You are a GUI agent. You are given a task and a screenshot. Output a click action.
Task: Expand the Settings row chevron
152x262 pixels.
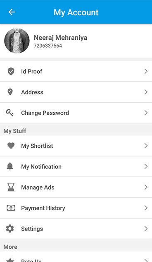pyautogui.click(x=146, y=228)
